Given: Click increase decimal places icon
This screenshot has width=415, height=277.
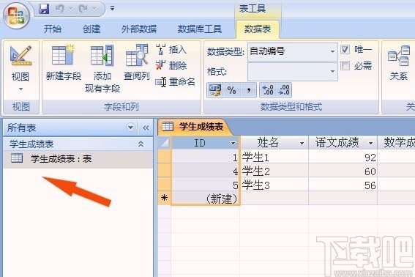Looking at the screenshot, I should 268,90.
